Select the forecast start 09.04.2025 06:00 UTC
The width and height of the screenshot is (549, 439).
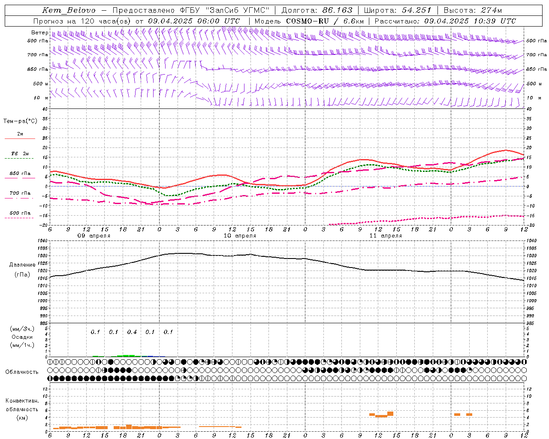193,21
